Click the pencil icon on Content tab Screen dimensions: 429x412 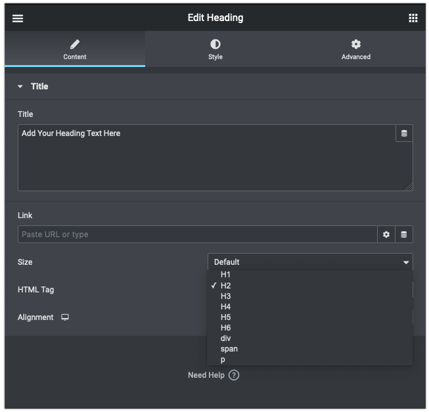click(75, 45)
